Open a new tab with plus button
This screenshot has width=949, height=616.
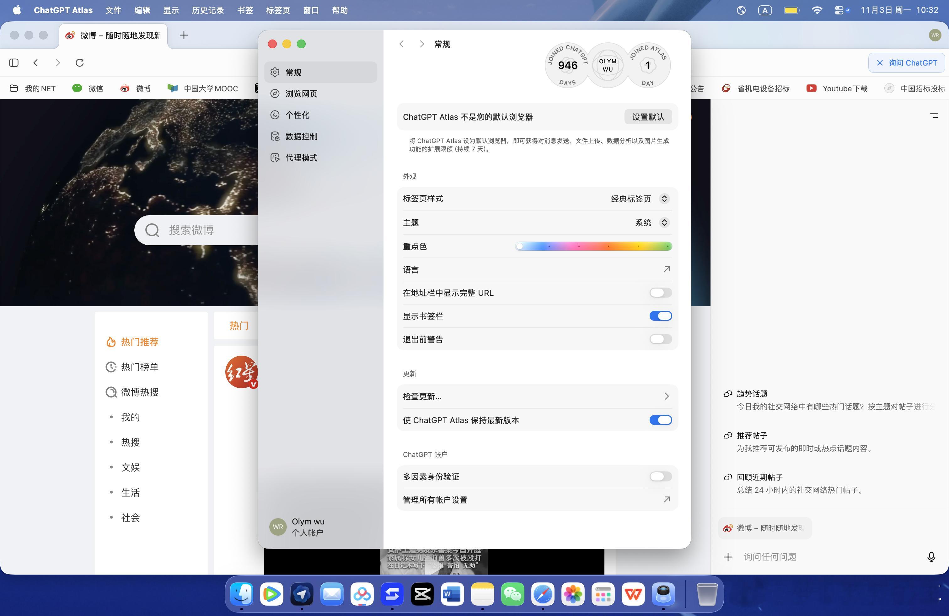(x=183, y=35)
